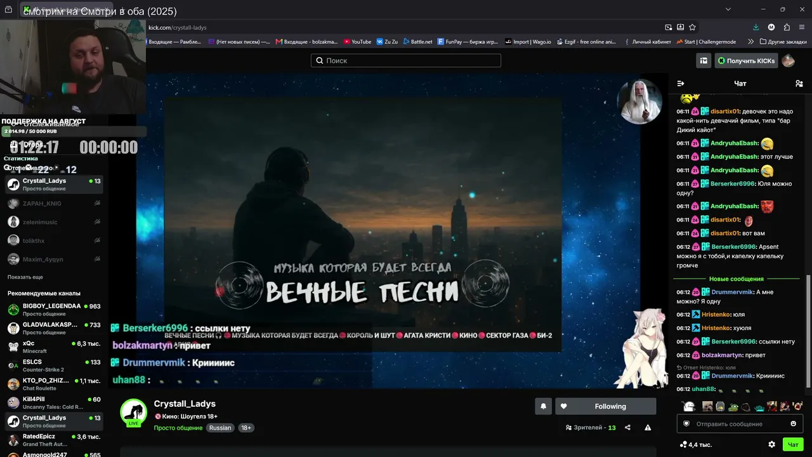Image resolution: width=812 pixels, height=457 pixels.
Task: Open the browser downloads arrow icon
Action: click(x=756, y=27)
